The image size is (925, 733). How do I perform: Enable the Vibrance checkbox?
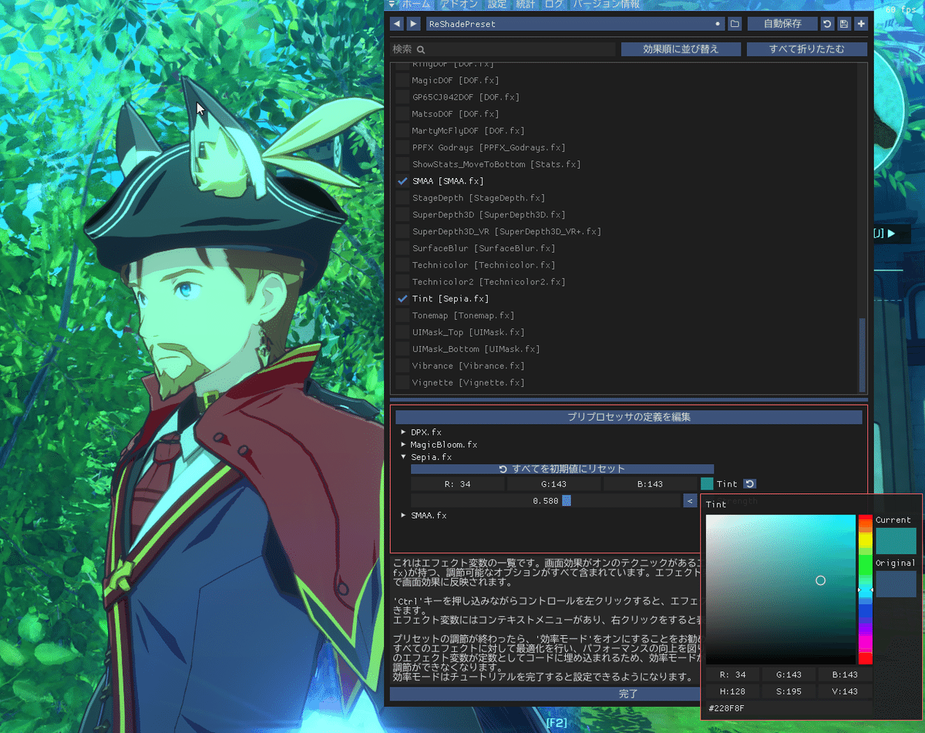[402, 366]
